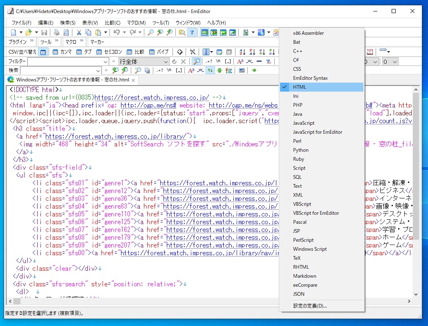Select Markdown from the configuration list

(305, 276)
